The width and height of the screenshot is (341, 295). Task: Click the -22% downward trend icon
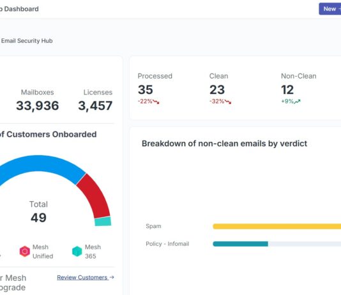[x=156, y=102]
